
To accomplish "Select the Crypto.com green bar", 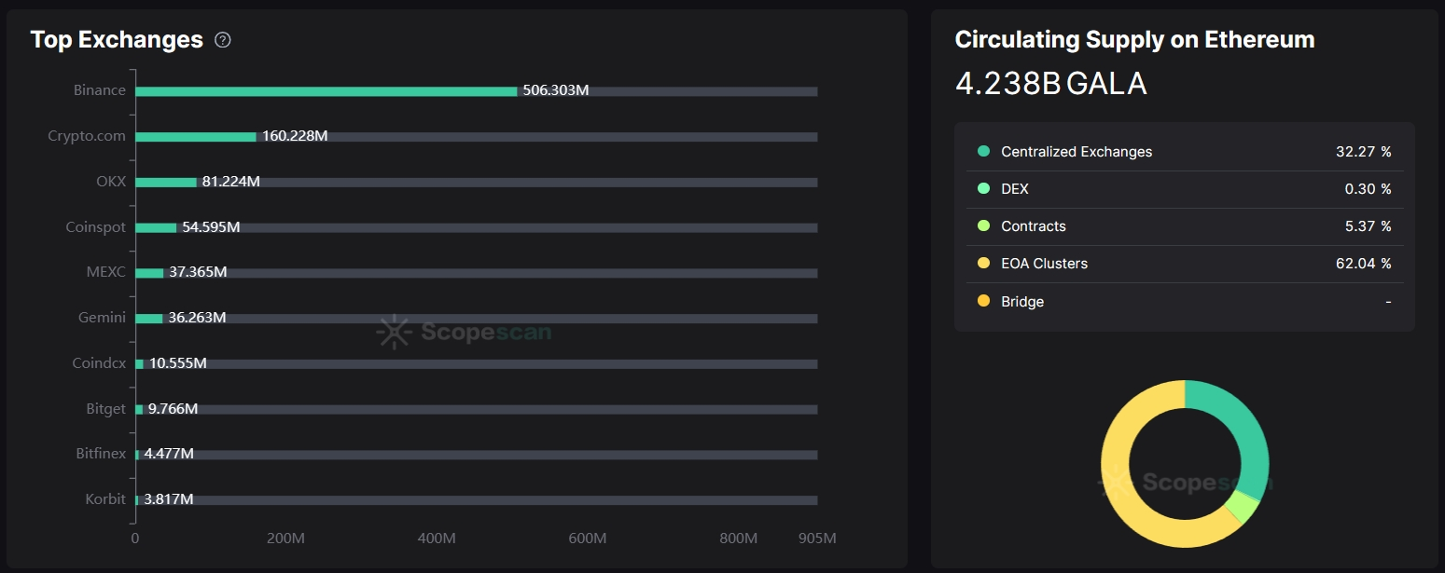I will coord(196,137).
